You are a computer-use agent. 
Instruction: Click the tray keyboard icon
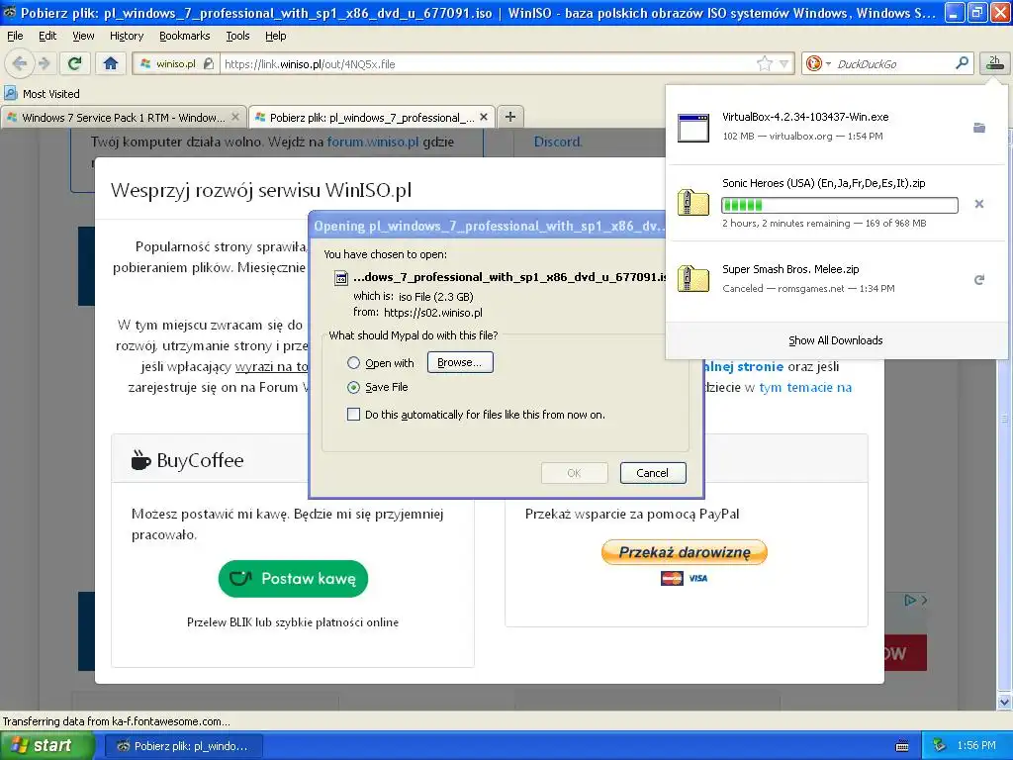(x=902, y=746)
